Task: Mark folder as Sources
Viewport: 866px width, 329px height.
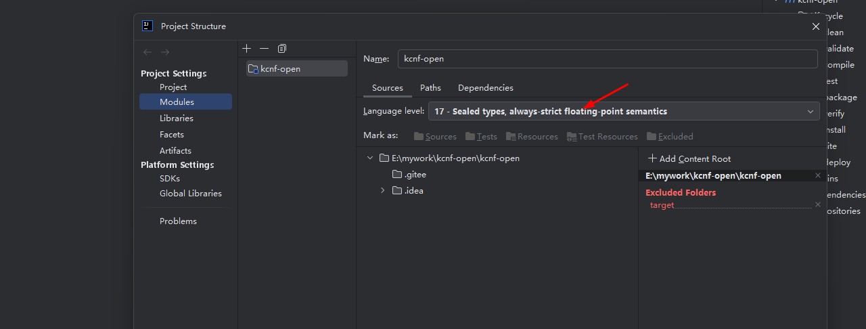Action: [435, 136]
